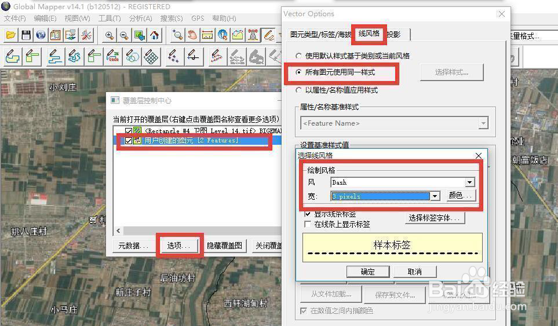The height and width of the screenshot is (326, 558).
Task: Click the hide overlay button
Action: [225, 246]
